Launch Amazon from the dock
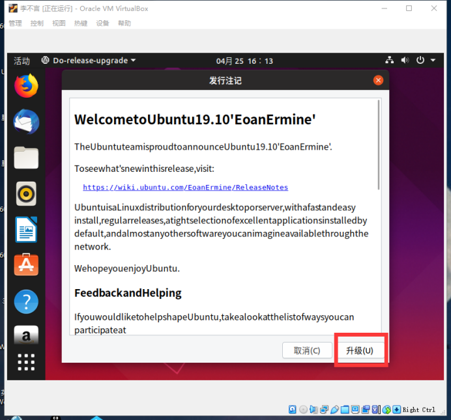Screen dimensions: 451x420 pos(26,335)
